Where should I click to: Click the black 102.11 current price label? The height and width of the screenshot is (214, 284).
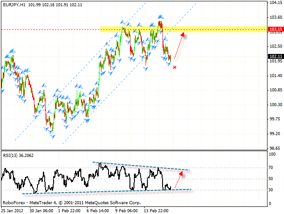point(276,57)
